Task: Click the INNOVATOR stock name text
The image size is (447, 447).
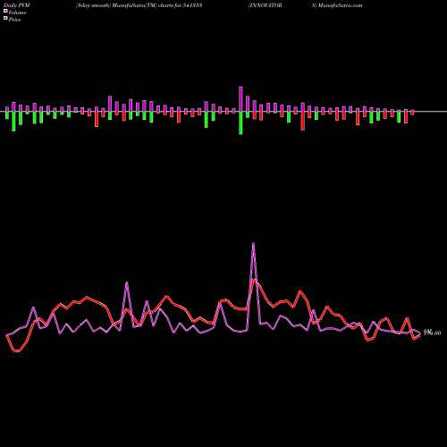Action: tap(266, 5)
